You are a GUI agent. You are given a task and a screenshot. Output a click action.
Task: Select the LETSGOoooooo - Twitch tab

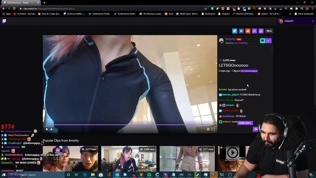20,2
